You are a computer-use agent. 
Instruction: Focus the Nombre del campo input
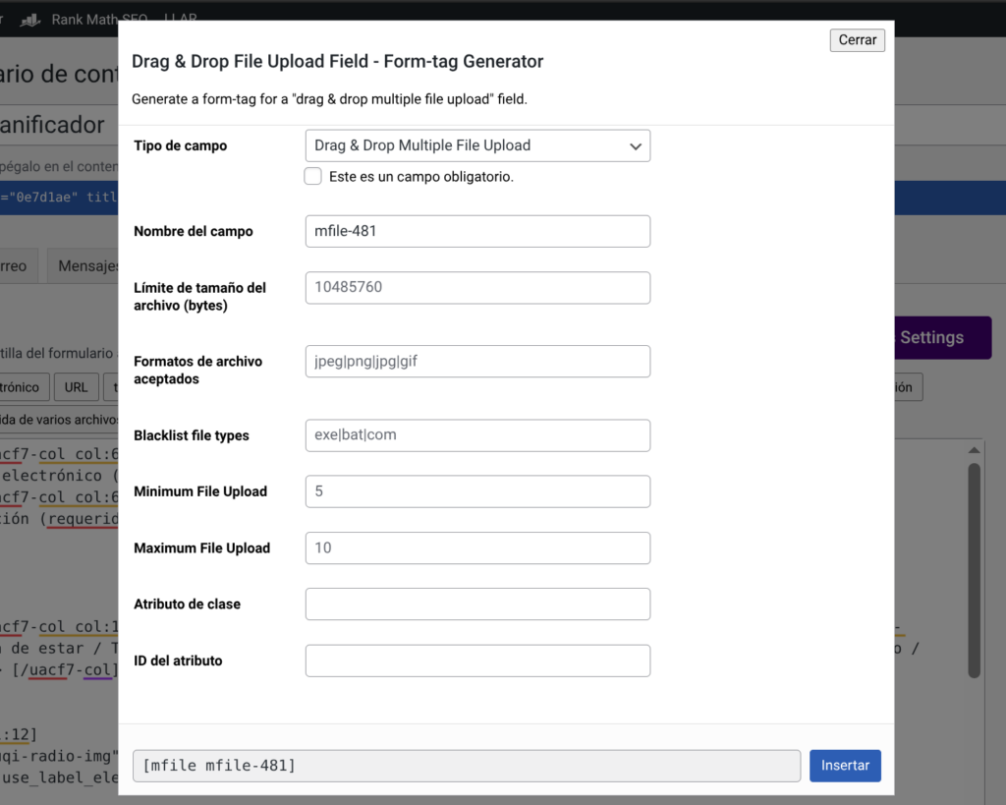(x=477, y=232)
